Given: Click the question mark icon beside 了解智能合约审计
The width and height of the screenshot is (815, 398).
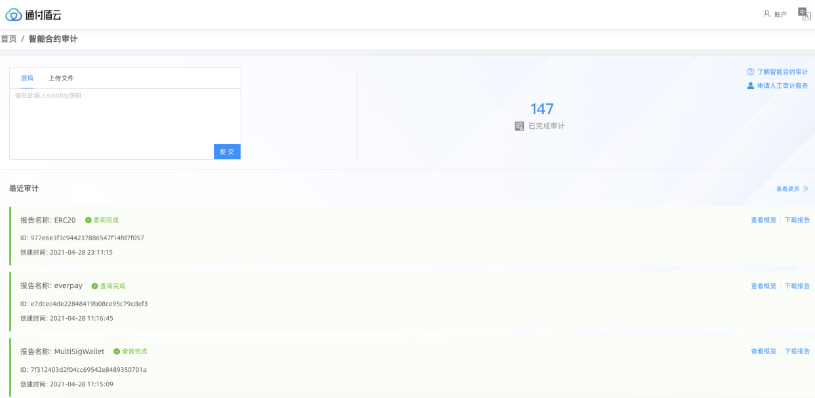Looking at the screenshot, I should (750, 72).
